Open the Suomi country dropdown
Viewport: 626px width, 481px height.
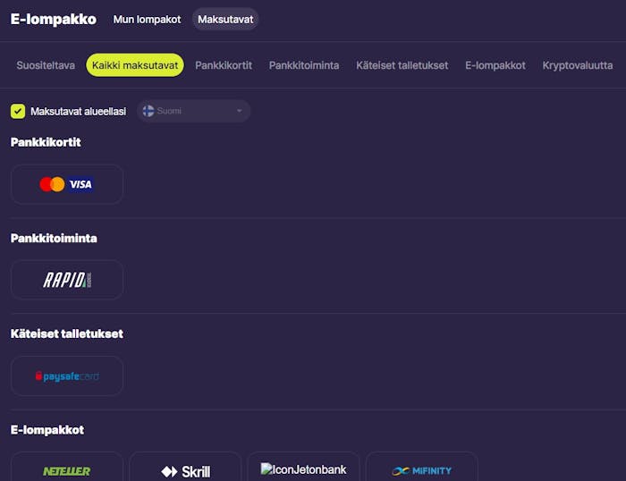(x=192, y=111)
